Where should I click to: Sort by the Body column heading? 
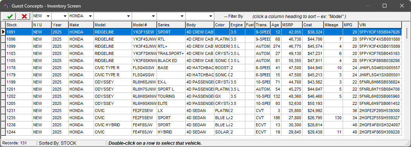click(200, 25)
